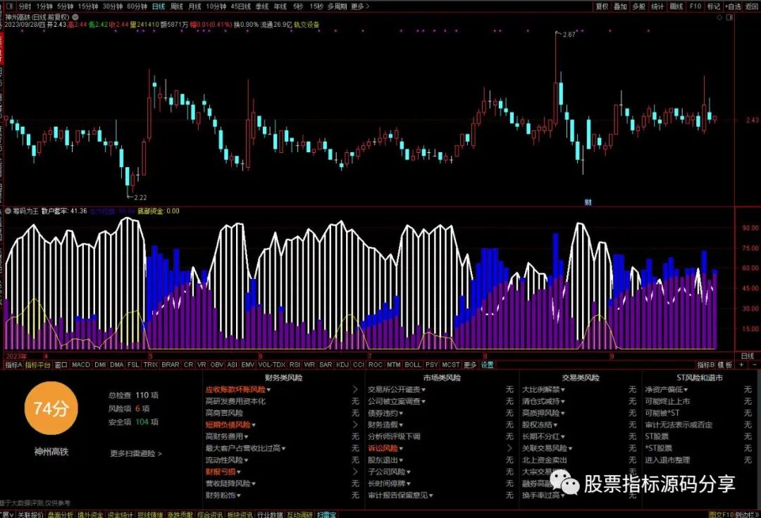Switch to 盘面分析 bottom tab
This screenshot has width=761, height=518.
pos(60,514)
